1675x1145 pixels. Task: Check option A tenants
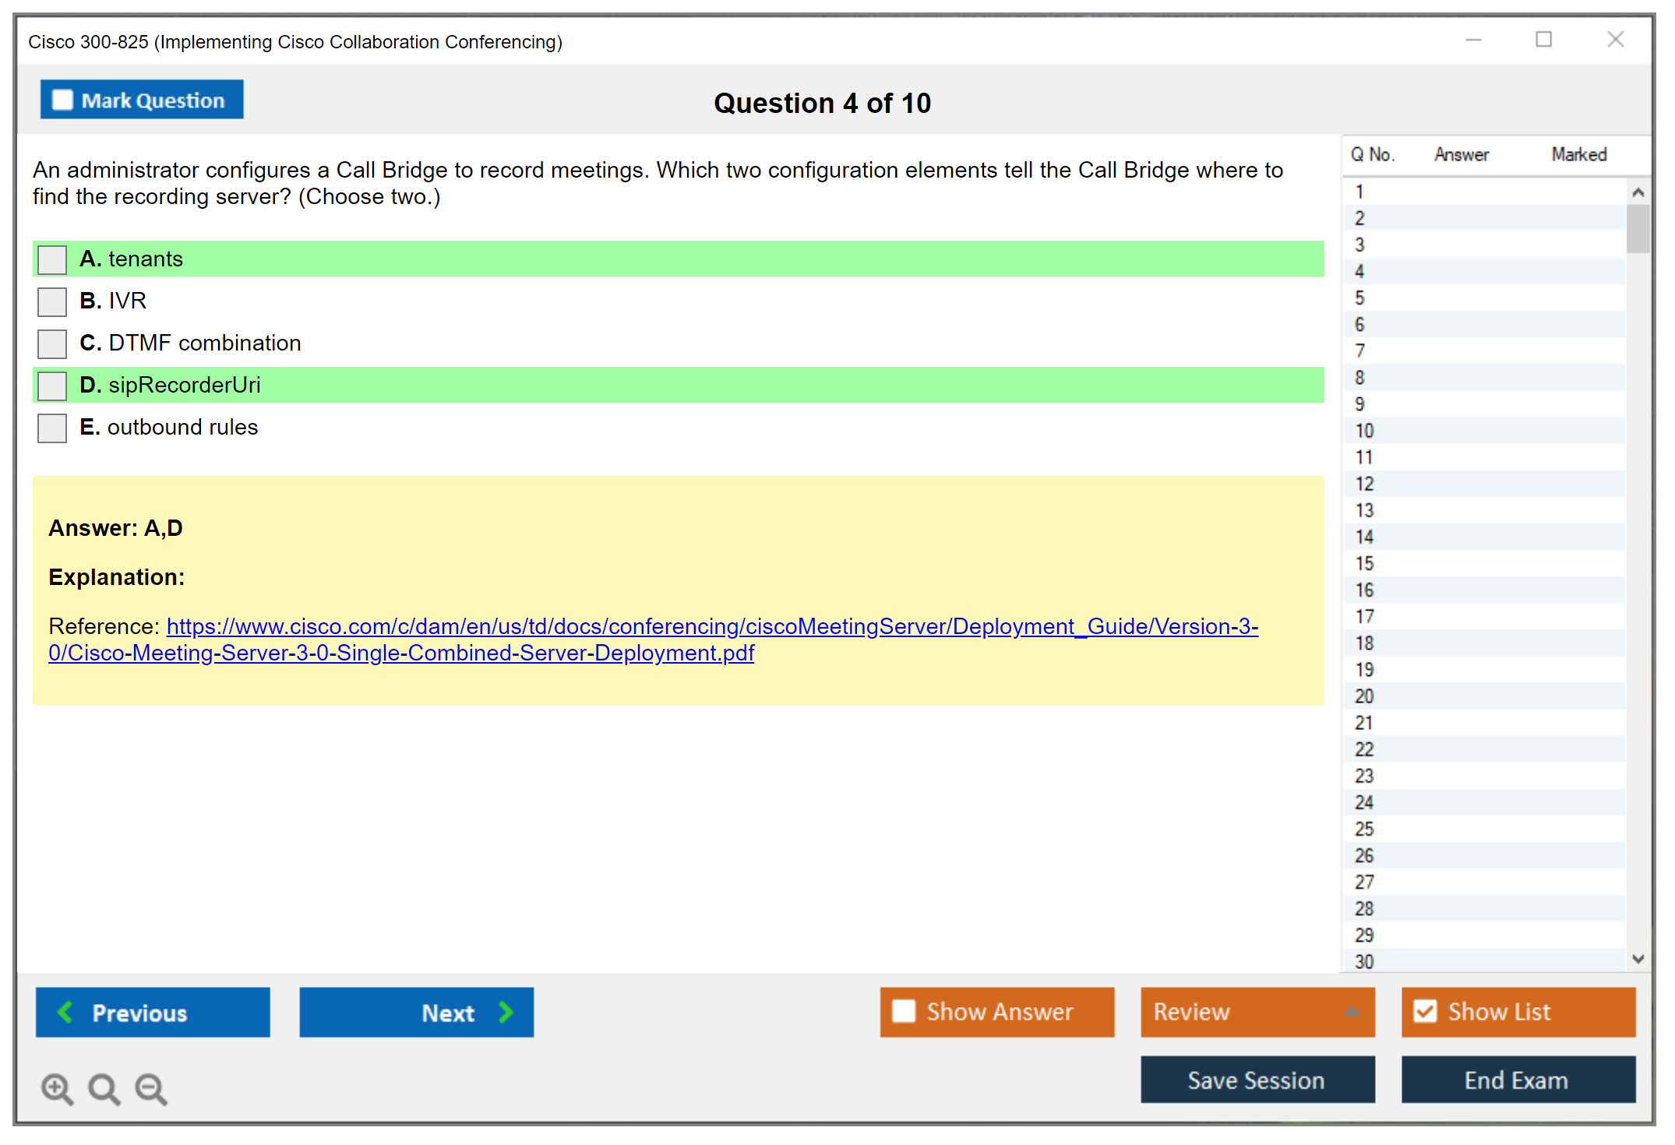(52, 259)
